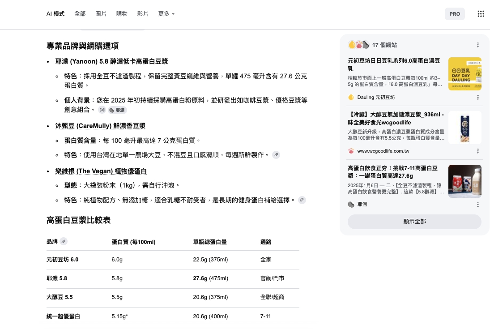The image size is (490, 329).
Task: Switch to AI 模式 tab
Action: point(55,14)
